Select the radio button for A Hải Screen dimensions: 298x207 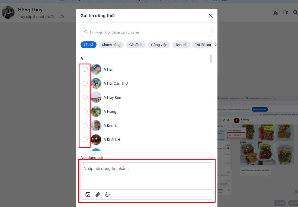[x=85, y=69]
